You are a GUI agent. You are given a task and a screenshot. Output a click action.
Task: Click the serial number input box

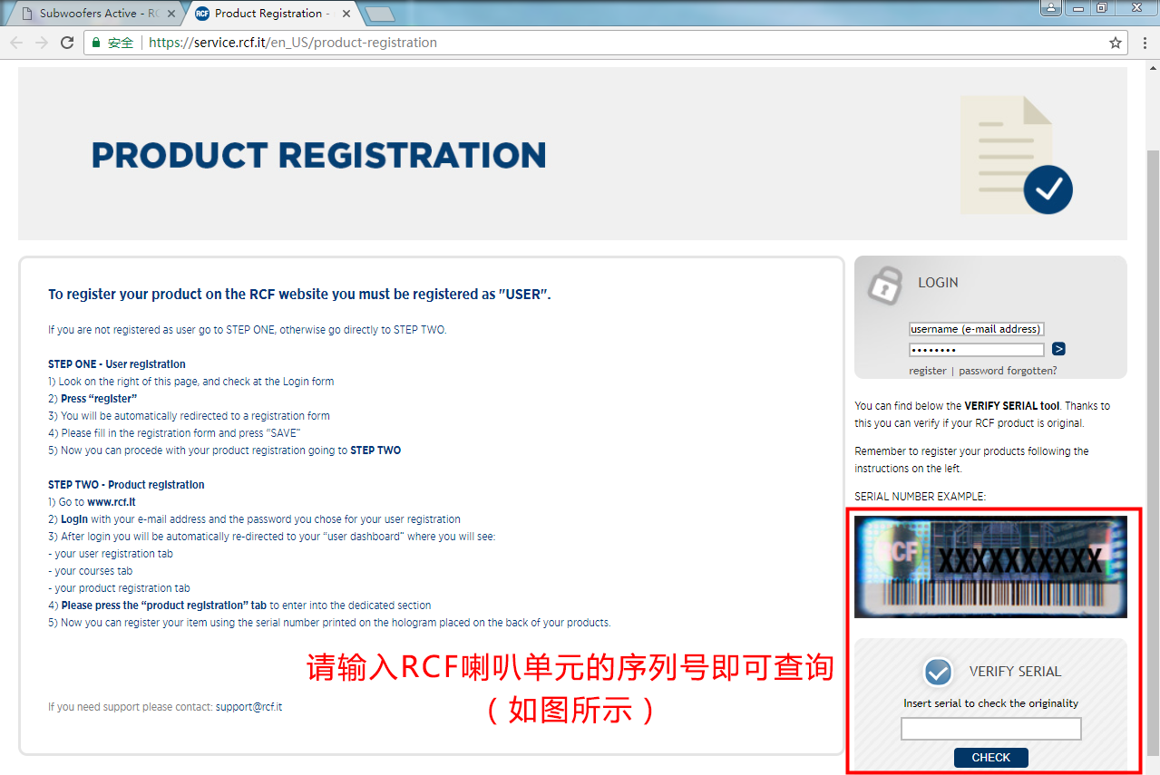990,729
